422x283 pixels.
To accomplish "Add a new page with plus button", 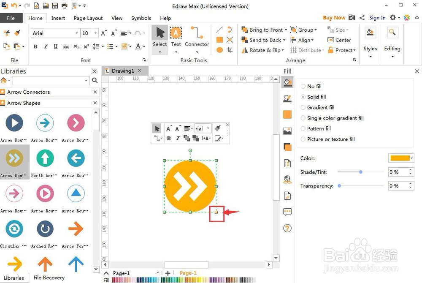I will [x=168, y=273].
